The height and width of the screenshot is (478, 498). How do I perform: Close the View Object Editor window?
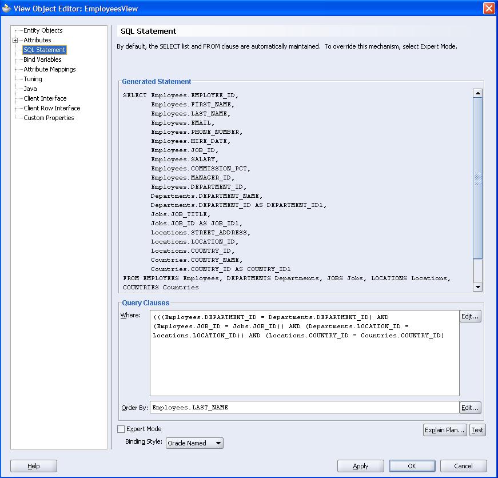[x=488, y=9]
